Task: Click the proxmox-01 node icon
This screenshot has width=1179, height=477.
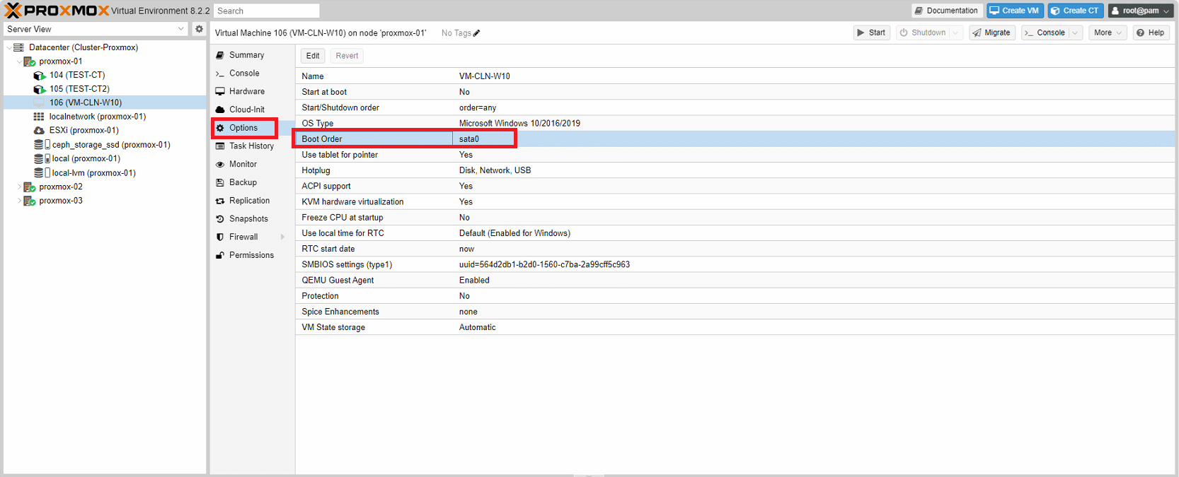Action: pyautogui.click(x=30, y=61)
